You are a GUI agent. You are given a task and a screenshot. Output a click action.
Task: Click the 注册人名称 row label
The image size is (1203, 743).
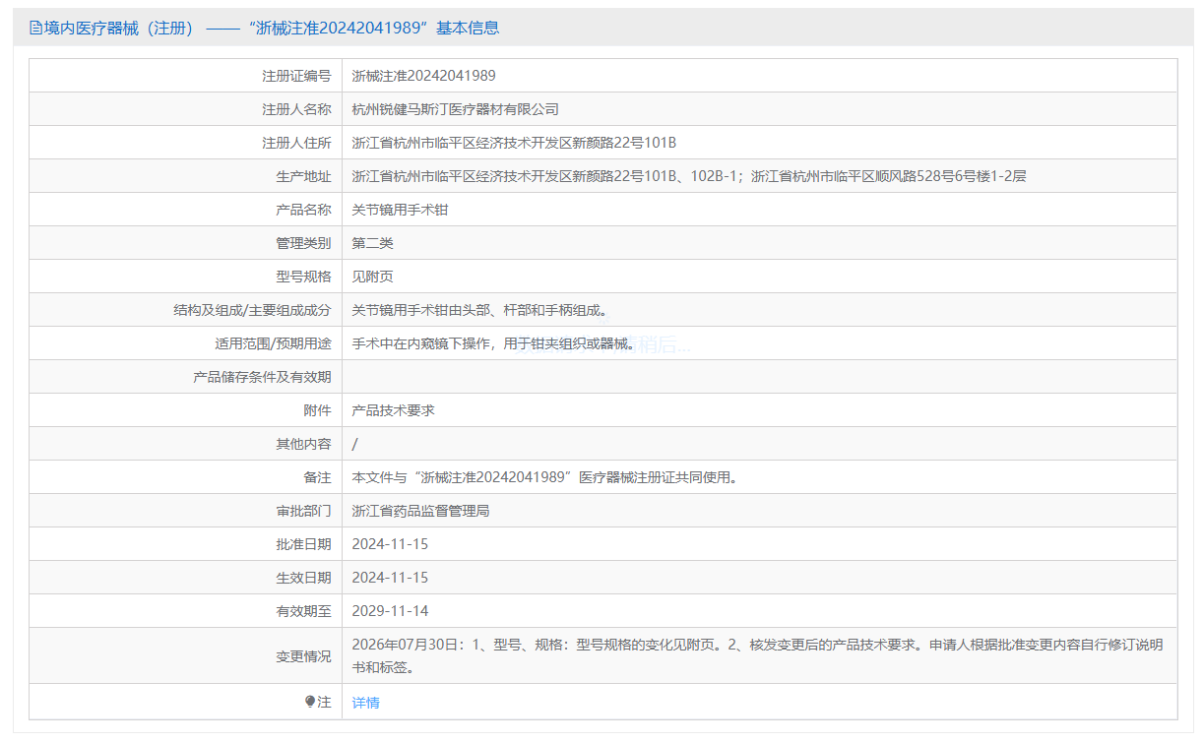tap(296, 109)
